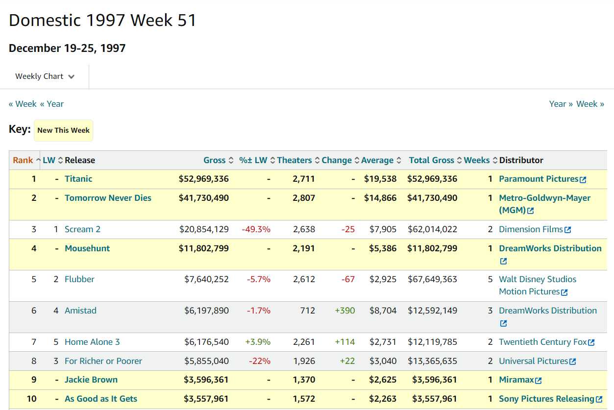Click Amistad theater change +390
614x410 pixels.
pyautogui.click(x=345, y=311)
